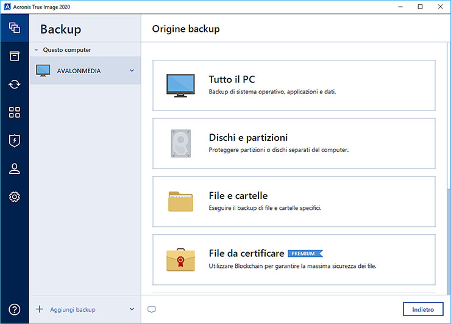Open the Account person icon
This screenshot has height=324, width=451.
(15, 168)
